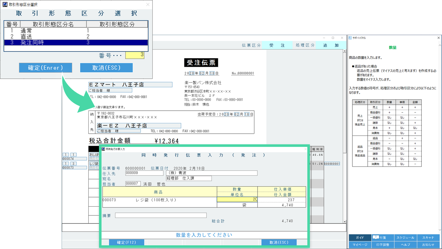Close the 取引形態区分選択 dialog
The width and height of the screenshot is (442, 249).
point(148,5)
